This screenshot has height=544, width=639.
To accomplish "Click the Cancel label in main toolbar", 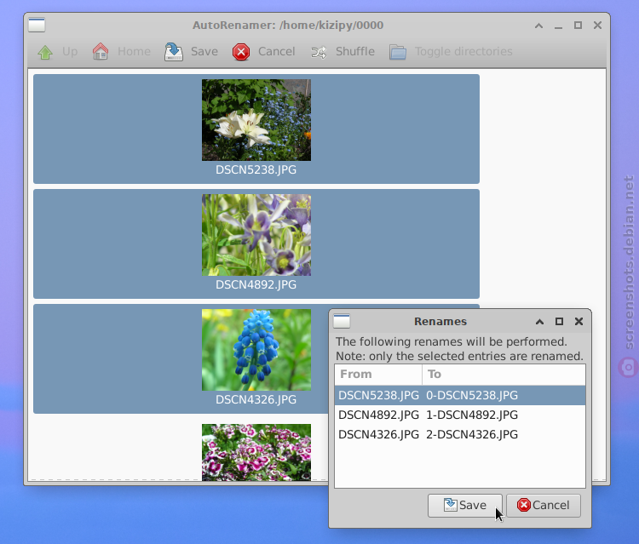I will pyautogui.click(x=276, y=51).
